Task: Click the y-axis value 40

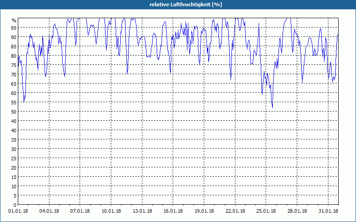Action: coord(14,130)
